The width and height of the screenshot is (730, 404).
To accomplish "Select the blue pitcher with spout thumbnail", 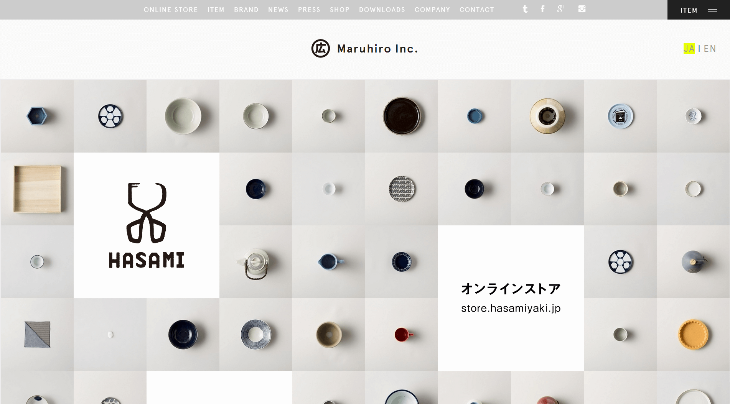I will (329, 262).
